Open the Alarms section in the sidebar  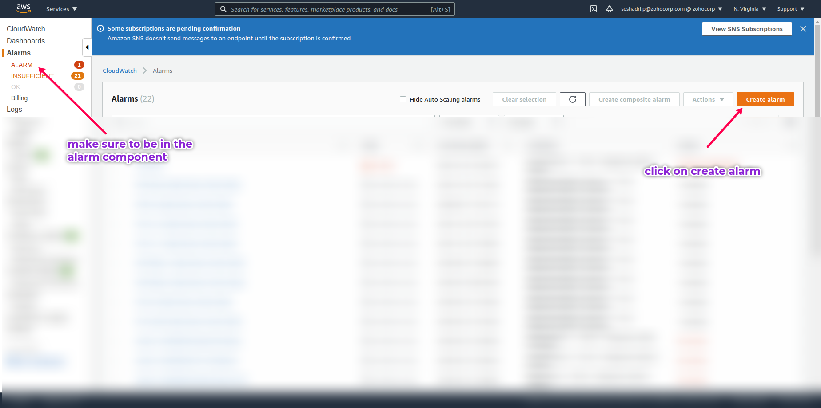click(19, 53)
